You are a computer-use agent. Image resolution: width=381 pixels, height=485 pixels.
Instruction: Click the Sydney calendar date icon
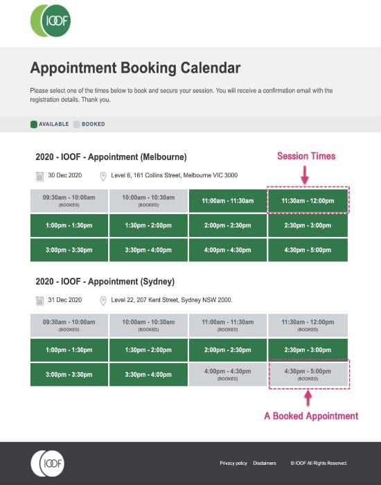pyautogui.click(x=39, y=301)
